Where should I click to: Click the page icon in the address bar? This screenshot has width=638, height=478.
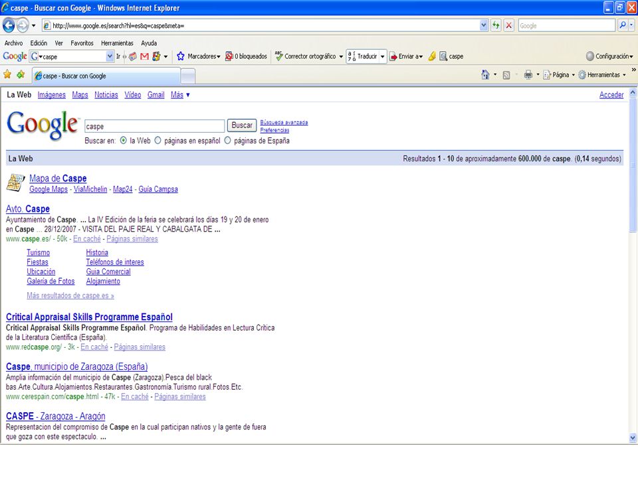47,26
